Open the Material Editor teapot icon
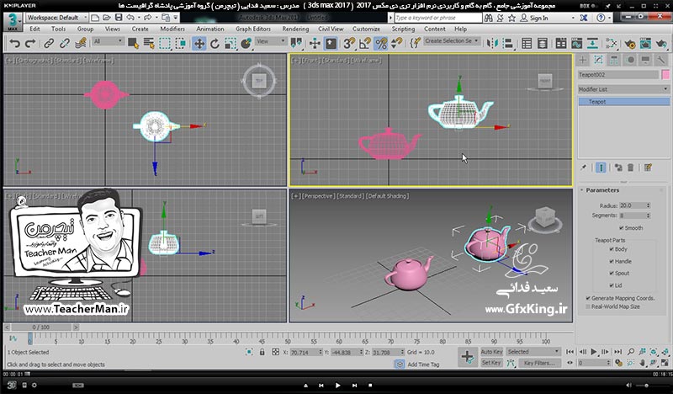This screenshot has width=673, height=394. (x=630, y=44)
